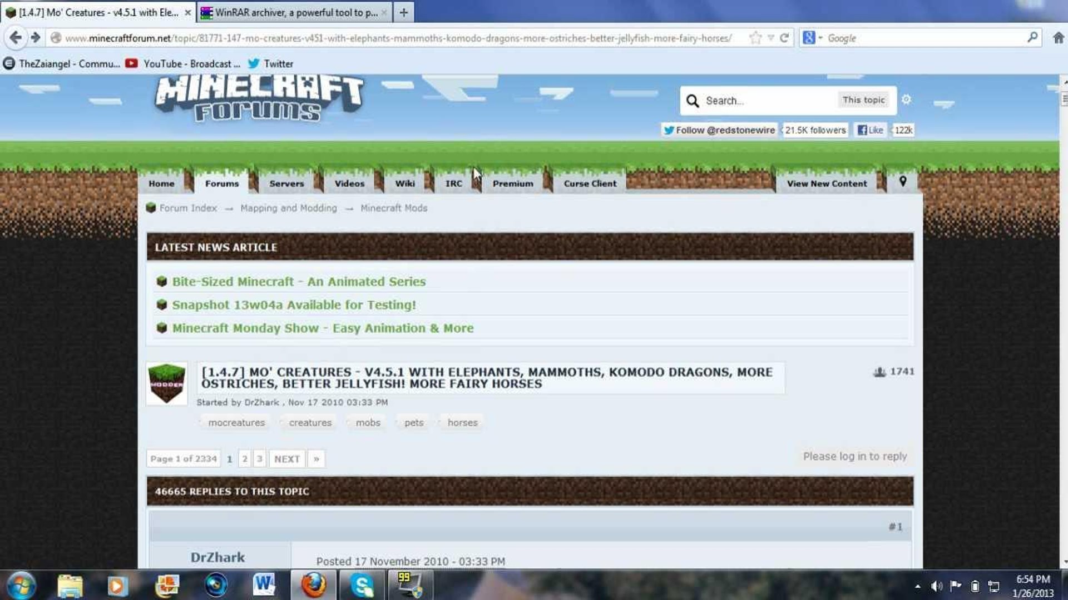Open the Videos navigation tab
Image resolution: width=1068 pixels, height=600 pixels.
click(x=349, y=183)
